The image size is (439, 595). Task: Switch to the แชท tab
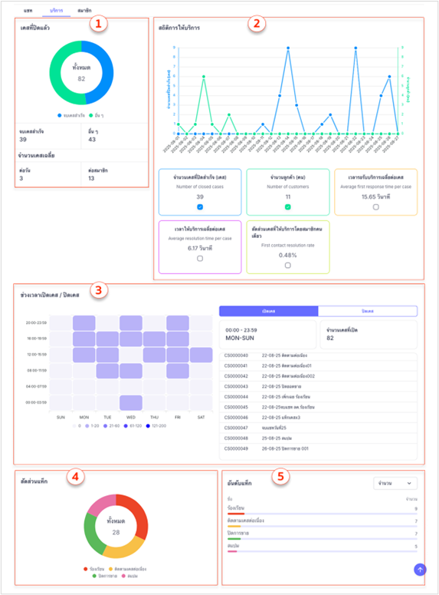point(28,10)
